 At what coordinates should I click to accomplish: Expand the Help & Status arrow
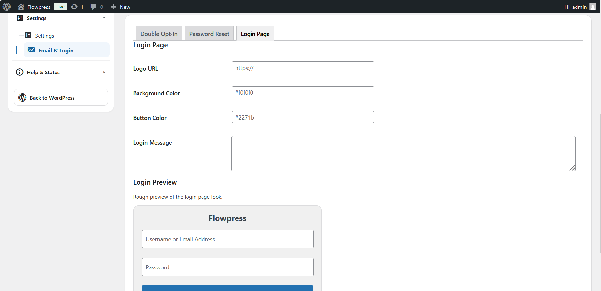click(104, 72)
